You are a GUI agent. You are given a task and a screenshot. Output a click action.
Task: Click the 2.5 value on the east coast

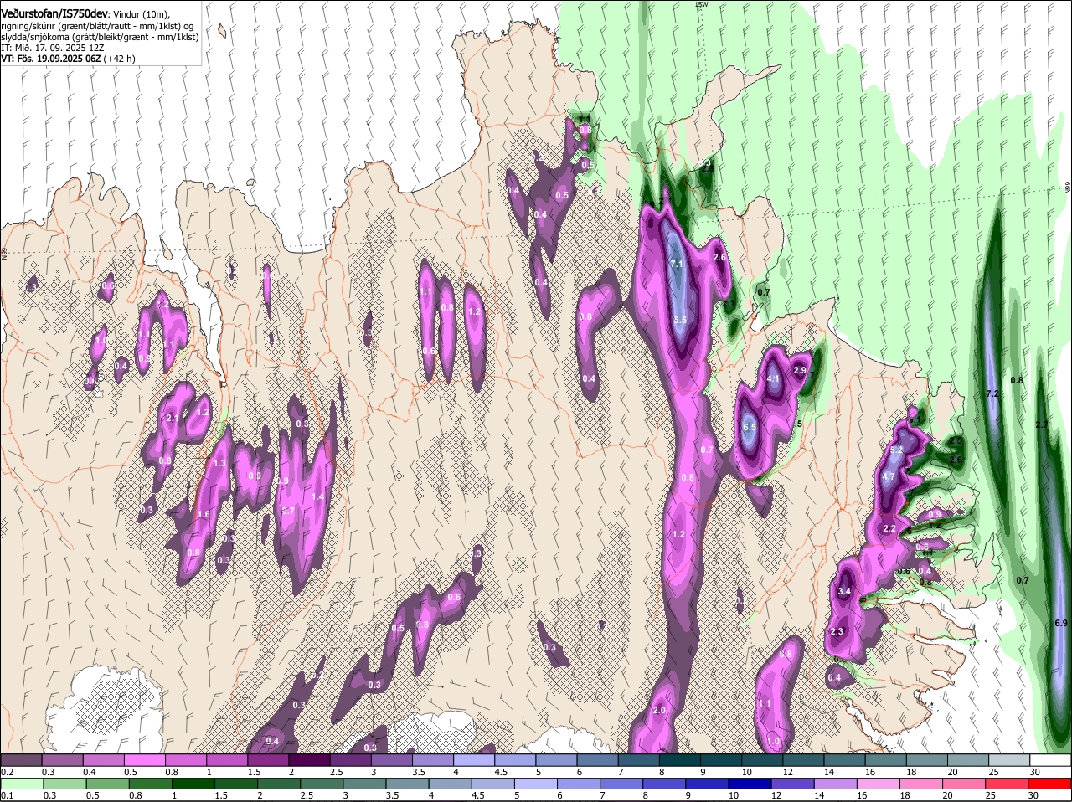coord(956,440)
